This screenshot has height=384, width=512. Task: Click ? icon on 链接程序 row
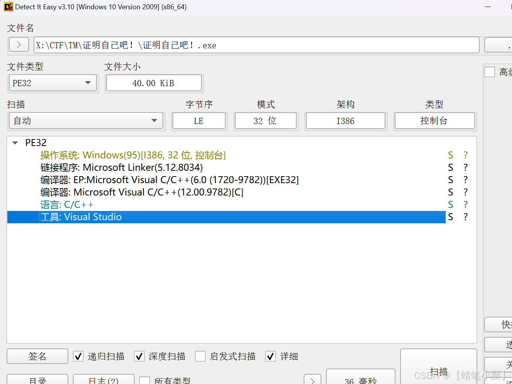point(465,168)
